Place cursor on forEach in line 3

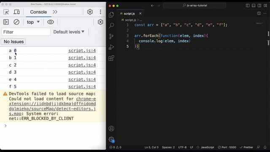pyautogui.click(x=151, y=35)
